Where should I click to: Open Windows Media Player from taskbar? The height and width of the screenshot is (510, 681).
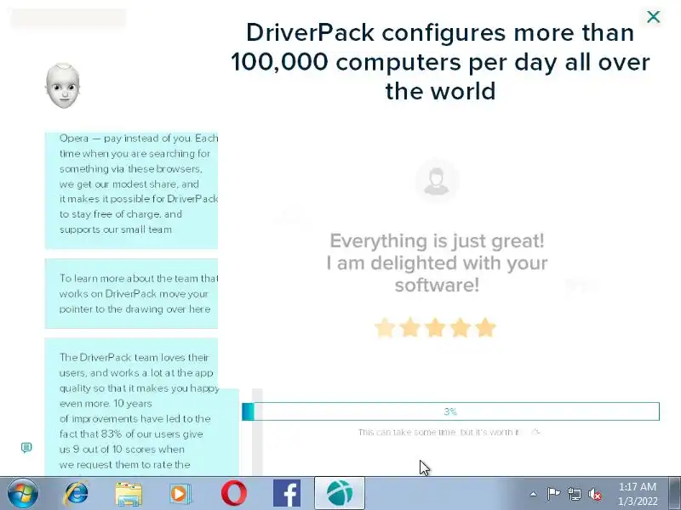(x=180, y=494)
